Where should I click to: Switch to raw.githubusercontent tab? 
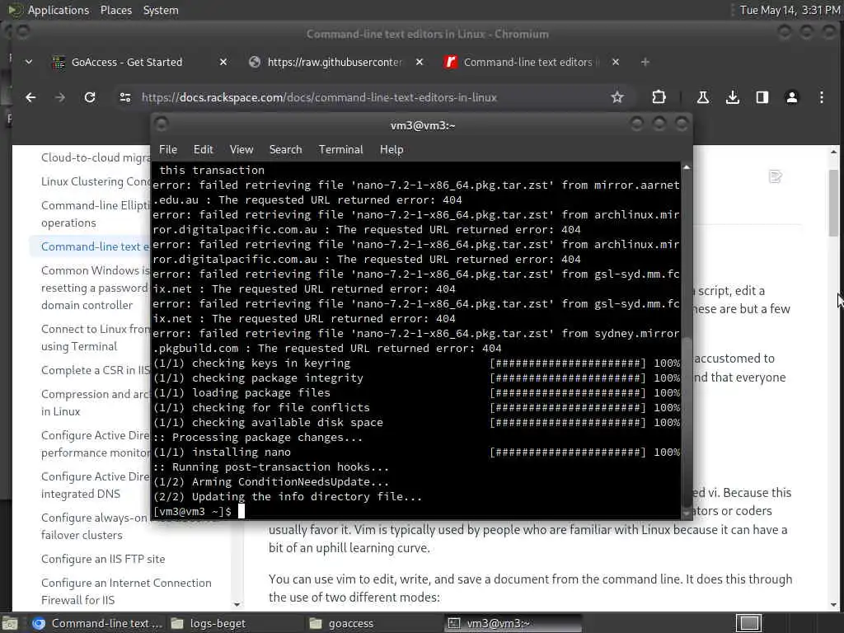tap(335, 63)
